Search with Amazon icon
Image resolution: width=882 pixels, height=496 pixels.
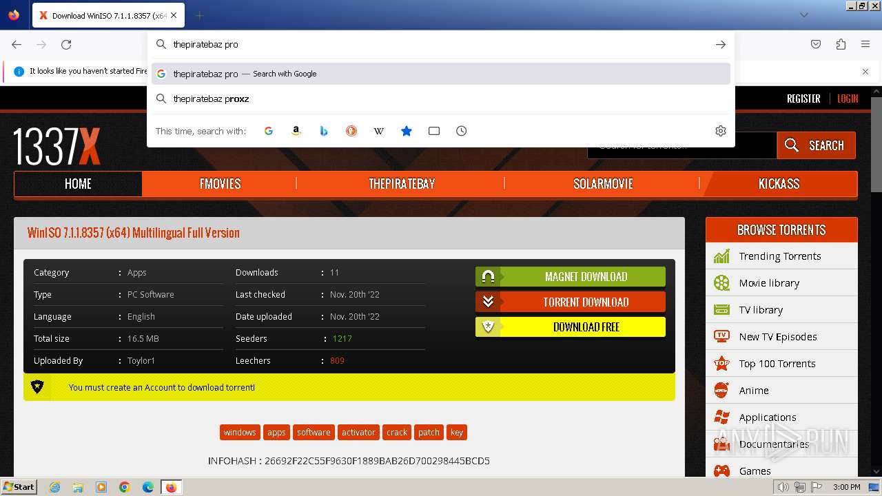(296, 131)
